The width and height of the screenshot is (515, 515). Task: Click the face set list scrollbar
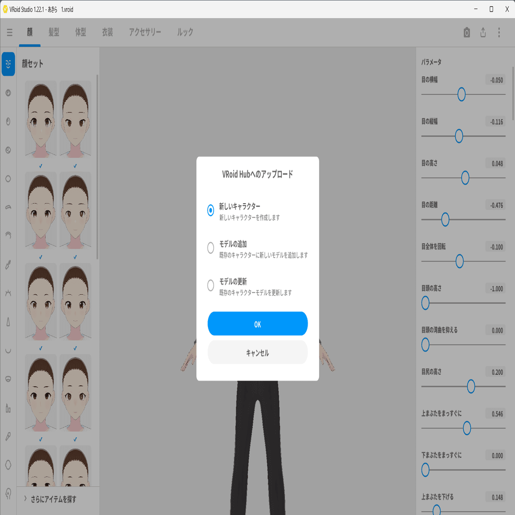(97, 167)
